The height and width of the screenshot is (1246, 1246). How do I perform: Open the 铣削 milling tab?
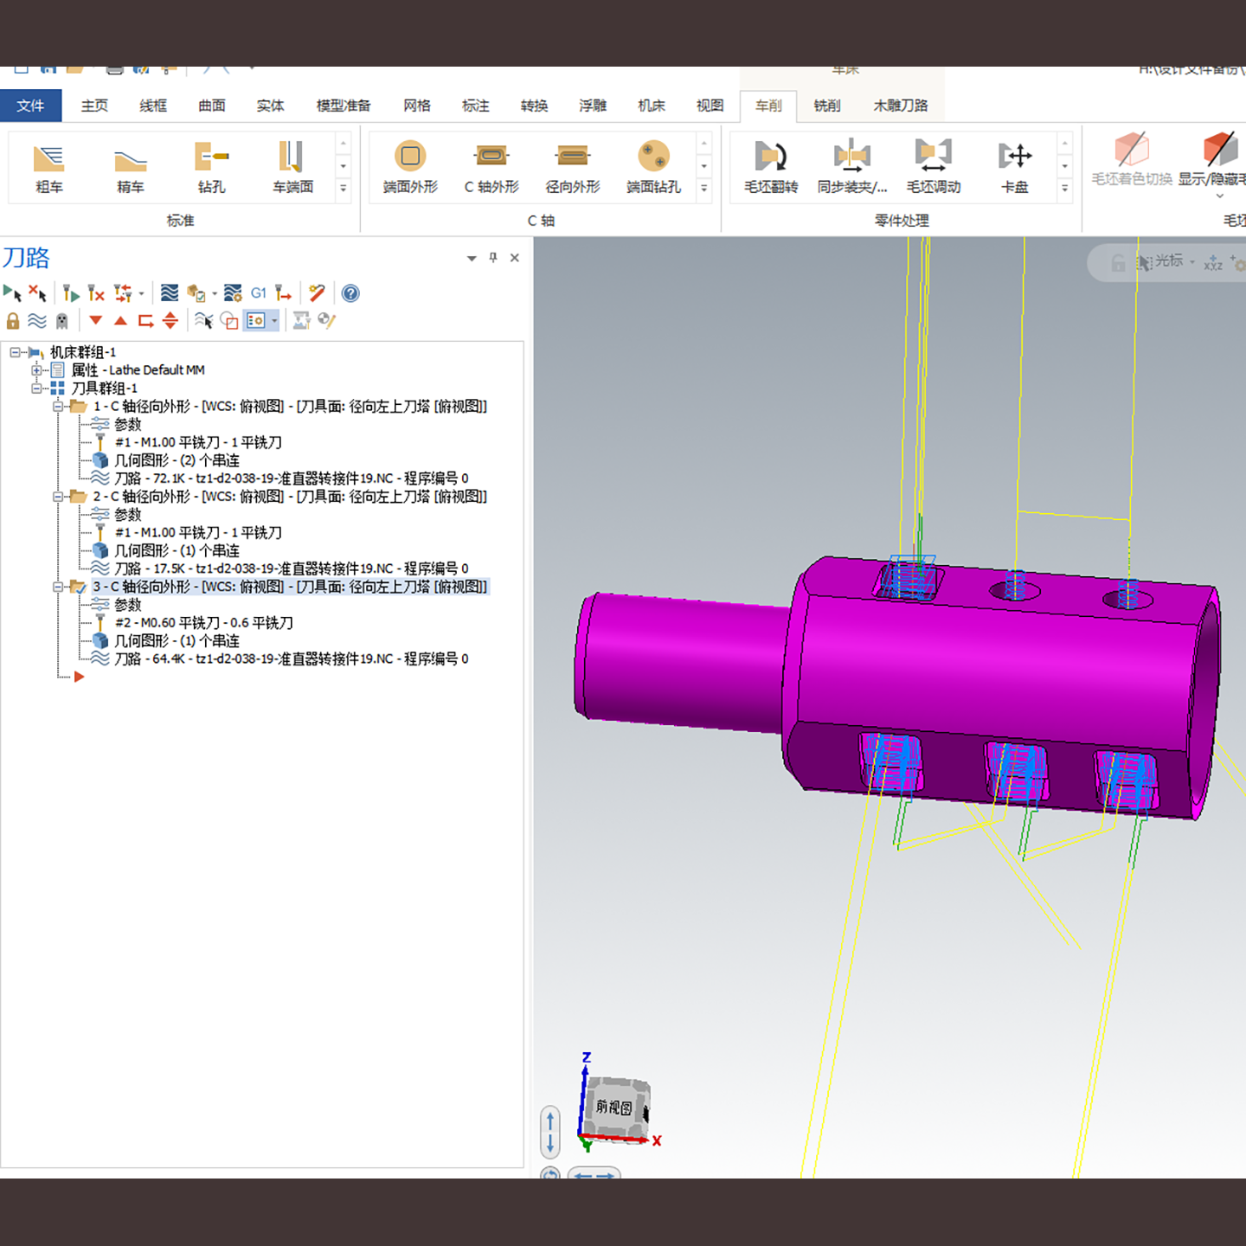827,106
